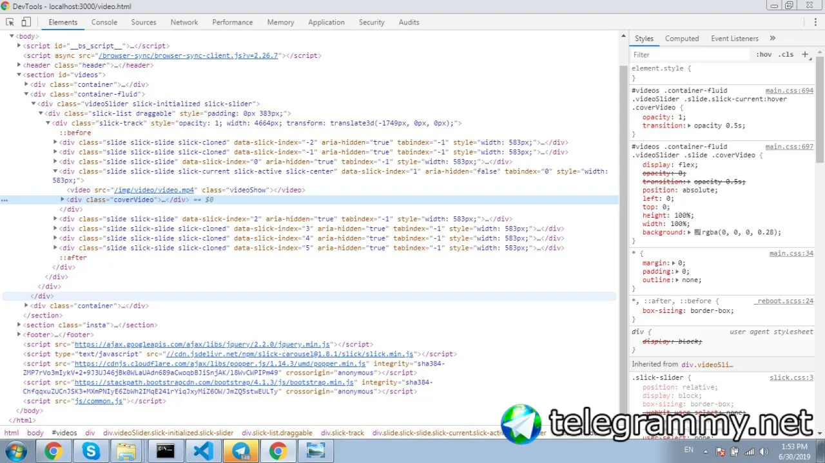The height and width of the screenshot is (463, 825).
Task: Collapse the slick-track div node
Action: [48, 123]
